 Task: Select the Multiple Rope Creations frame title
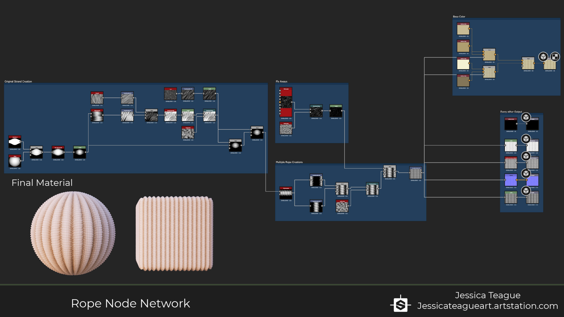tap(289, 162)
